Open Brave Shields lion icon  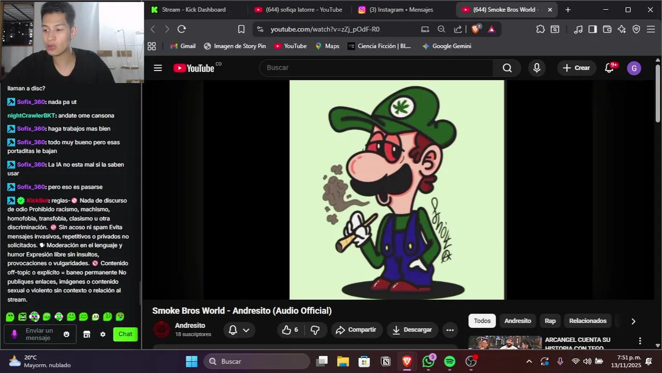[x=476, y=29]
